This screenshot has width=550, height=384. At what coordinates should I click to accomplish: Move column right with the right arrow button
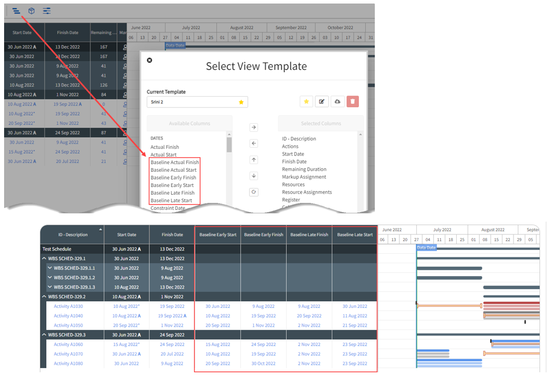pos(254,127)
